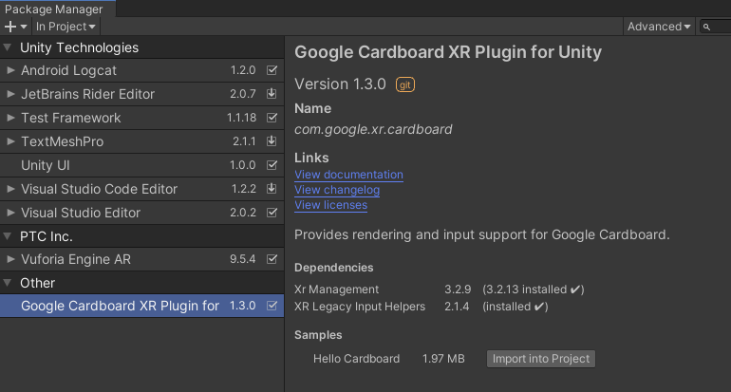
Task: Select Vuforia Engine AR package
Action: click(141, 260)
